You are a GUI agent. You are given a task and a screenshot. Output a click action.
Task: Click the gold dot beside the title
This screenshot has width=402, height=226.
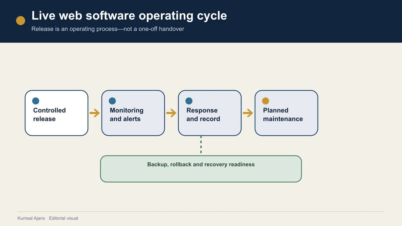coord(21,21)
